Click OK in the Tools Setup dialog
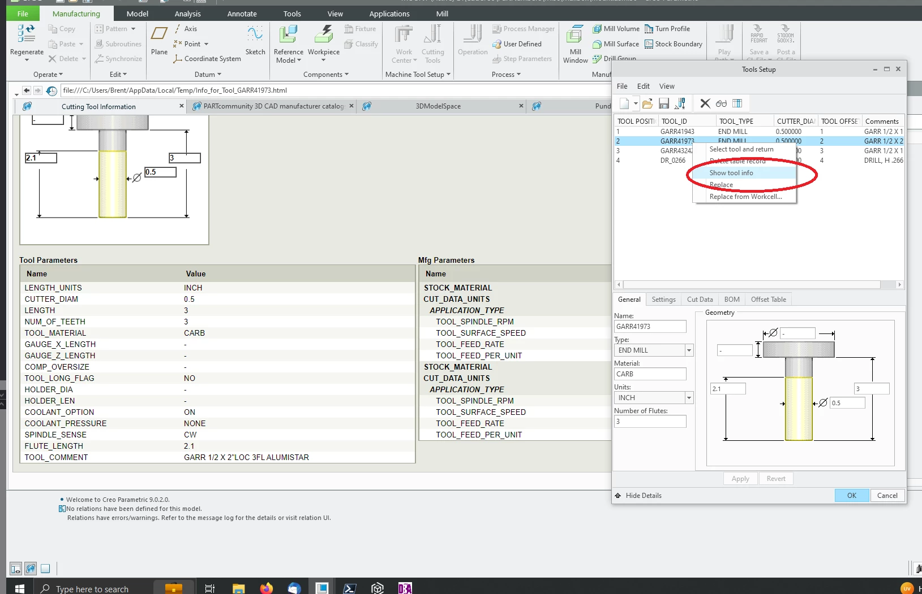922x594 pixels. (851, 496)
